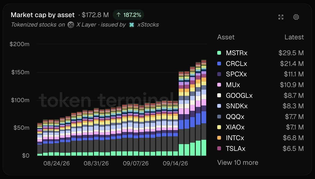Click the 08/24/26 axis date label
The image size is (315, 179).
(57, 163)
